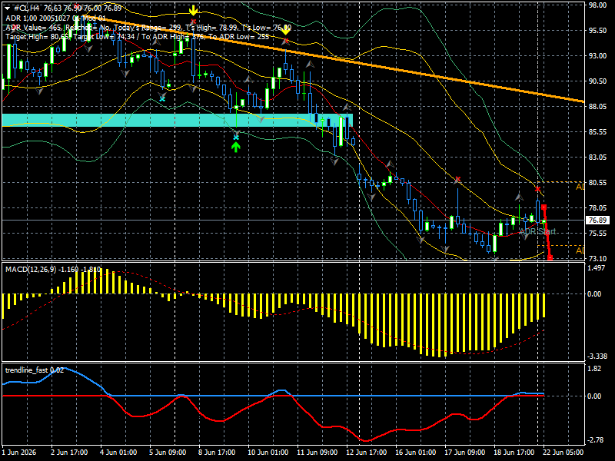615x461 pixels.
Task: Click the 88.05 price scale label
Action: [598, 107]
